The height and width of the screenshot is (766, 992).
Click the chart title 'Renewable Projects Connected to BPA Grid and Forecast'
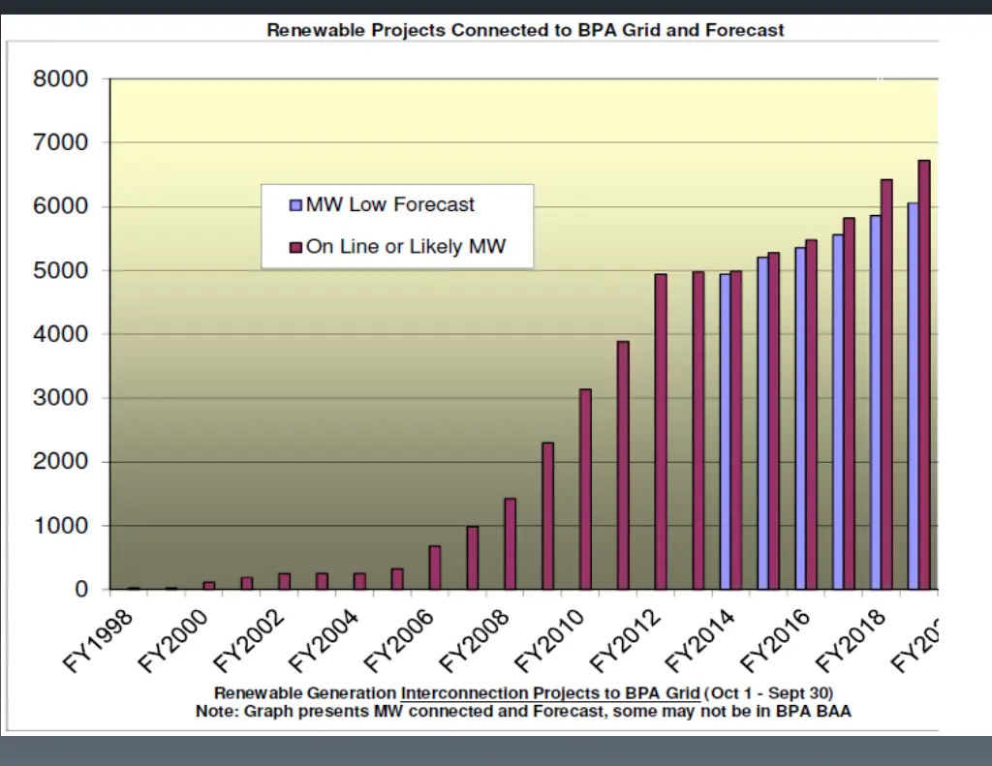pyautogui.click(x=525, y=30)
